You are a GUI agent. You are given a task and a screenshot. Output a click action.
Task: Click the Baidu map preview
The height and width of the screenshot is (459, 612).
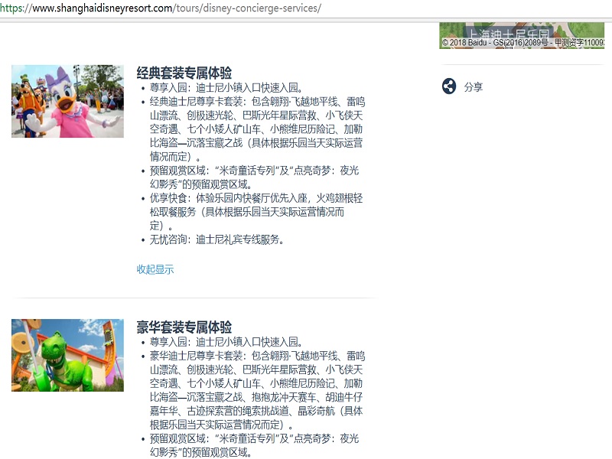click(x=522, y=35)
